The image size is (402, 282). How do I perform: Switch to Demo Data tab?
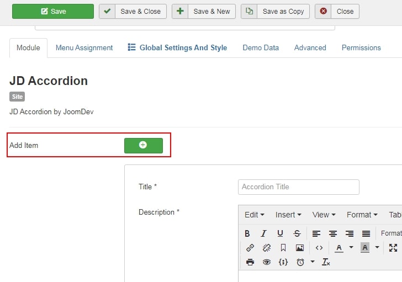pos(261,47)
